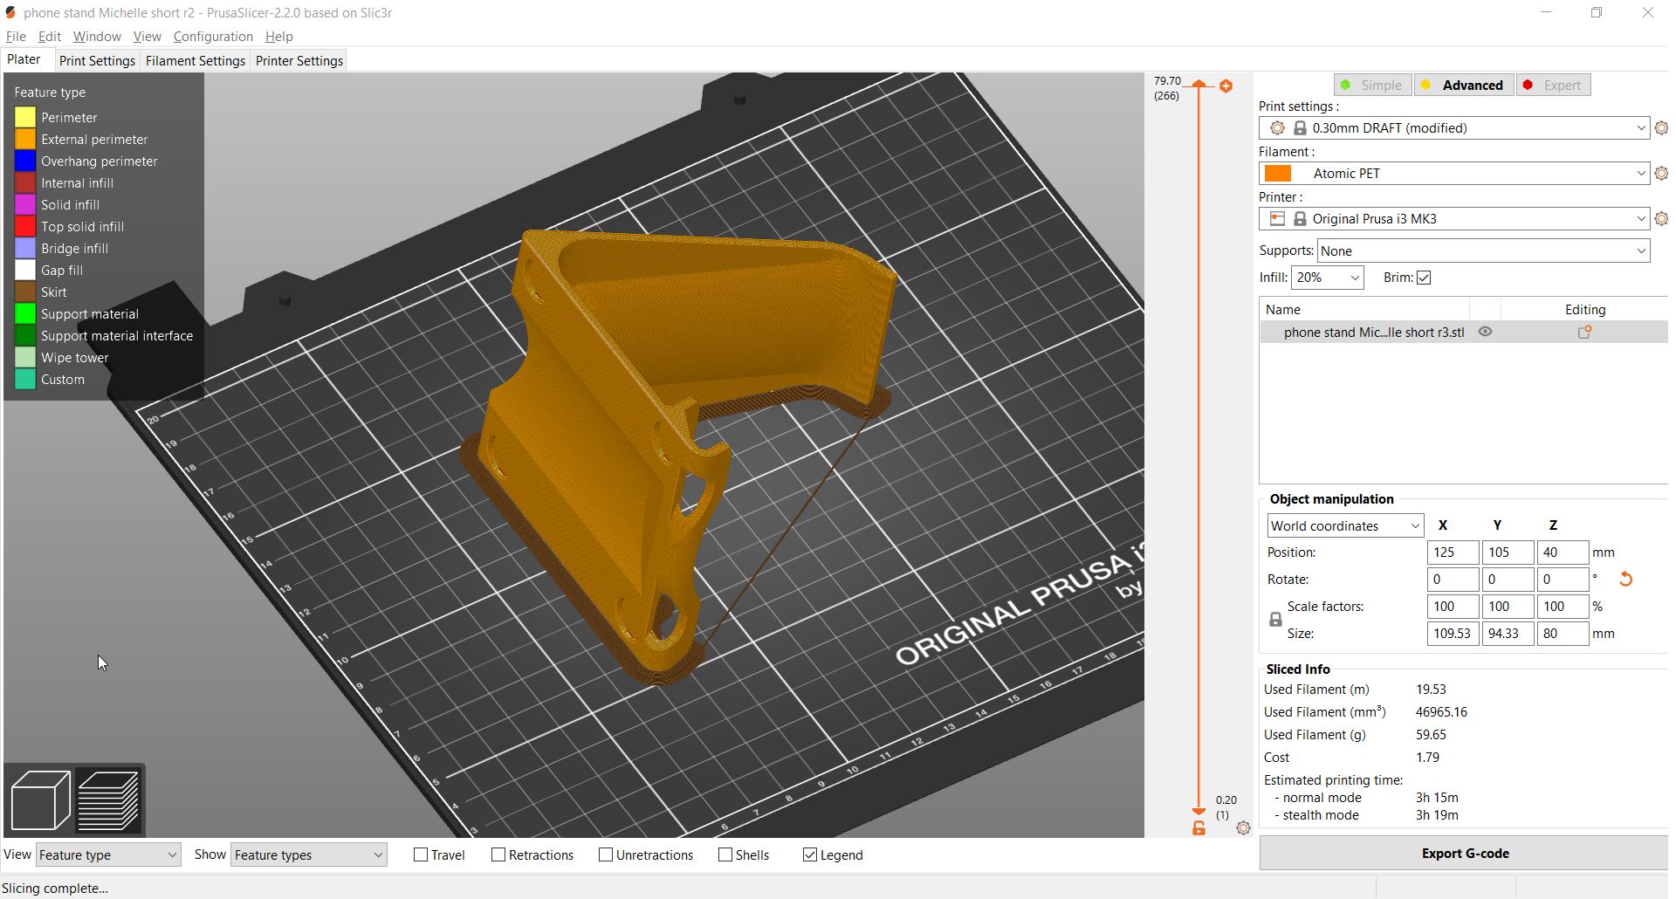Click the reset rotation arrow icon
Viewport: 1676px width, 899px height.
click(1625, 580)
